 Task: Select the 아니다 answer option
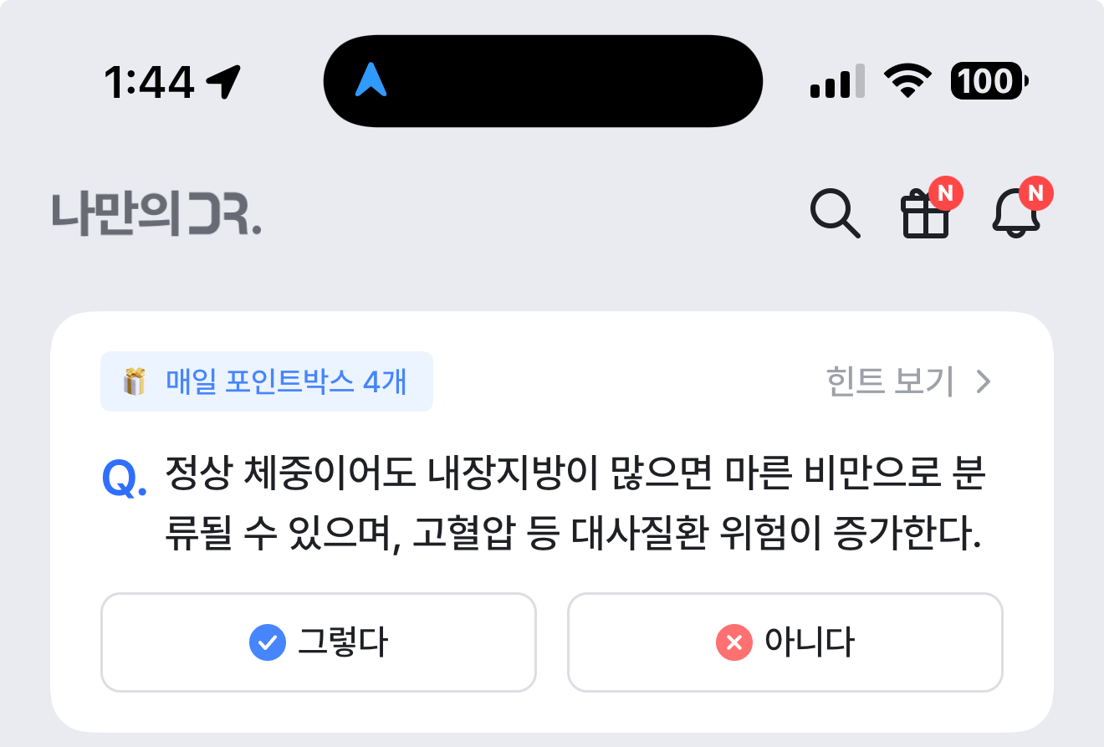click(x=785, y=642)
